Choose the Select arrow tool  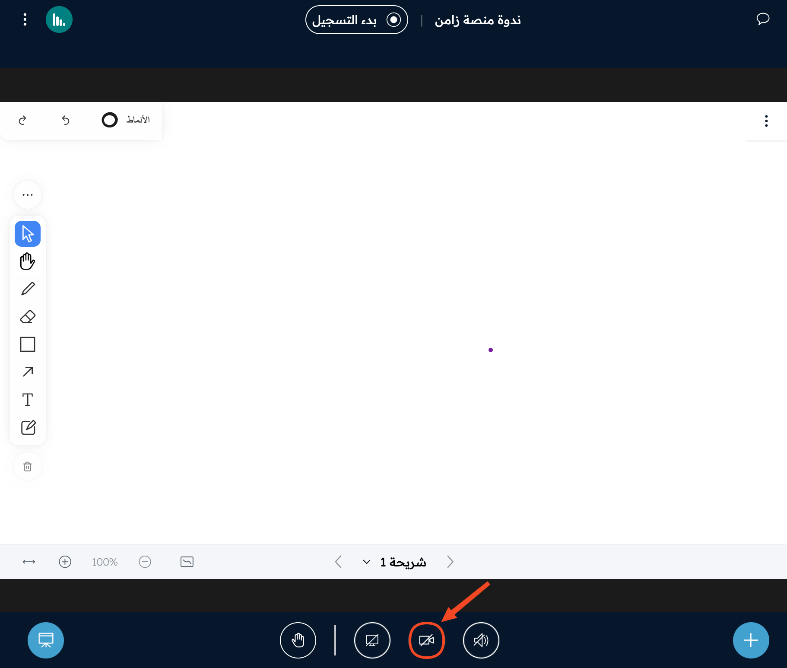point(28,234)
